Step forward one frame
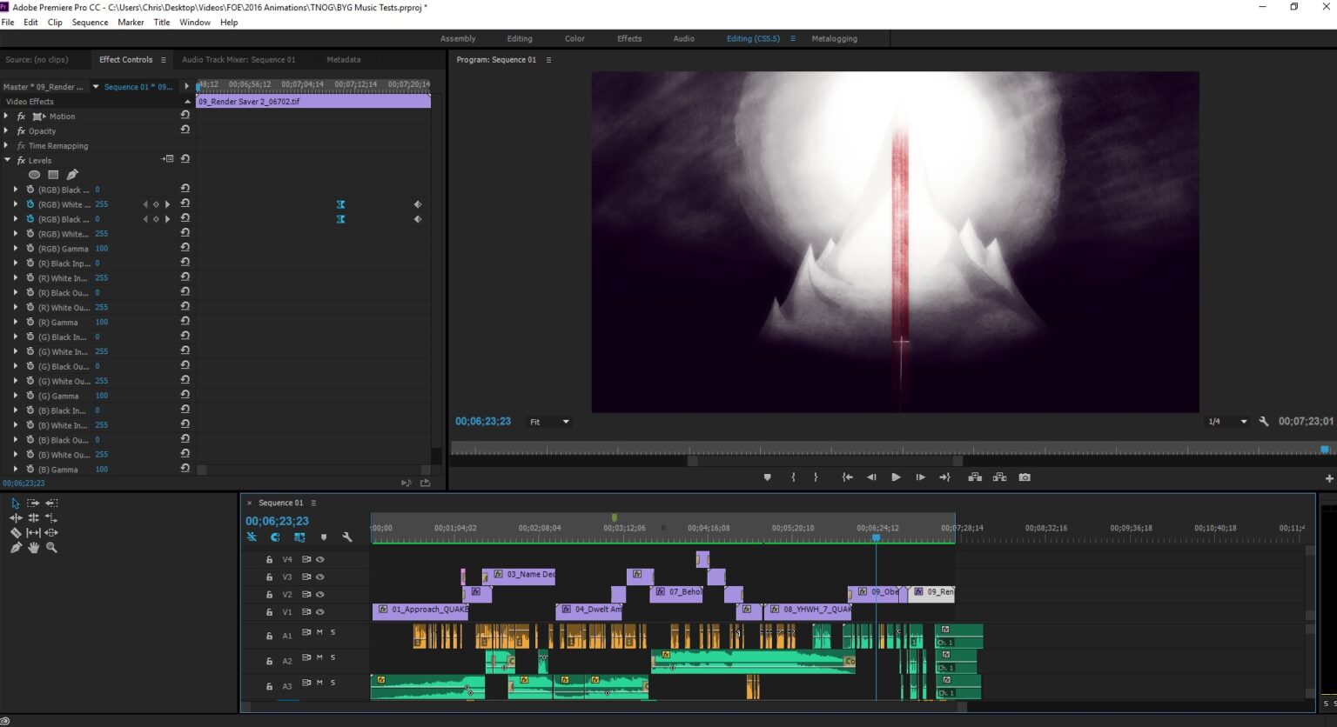 coord(920,477)
